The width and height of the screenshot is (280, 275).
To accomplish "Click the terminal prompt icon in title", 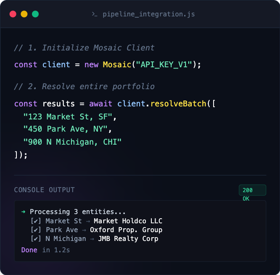I will coord(95,14).
